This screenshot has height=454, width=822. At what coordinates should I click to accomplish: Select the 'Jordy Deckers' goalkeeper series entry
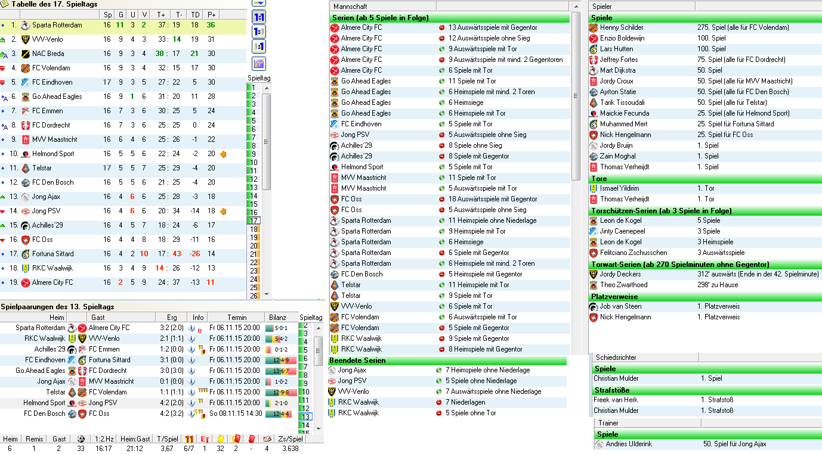click(x=706, y=274)
